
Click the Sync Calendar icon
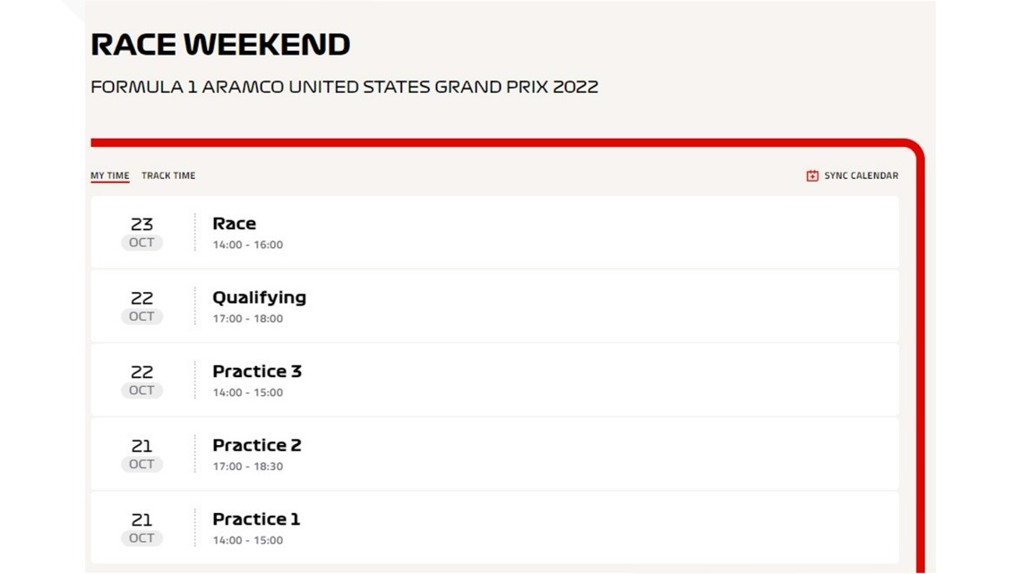[812, 176]
